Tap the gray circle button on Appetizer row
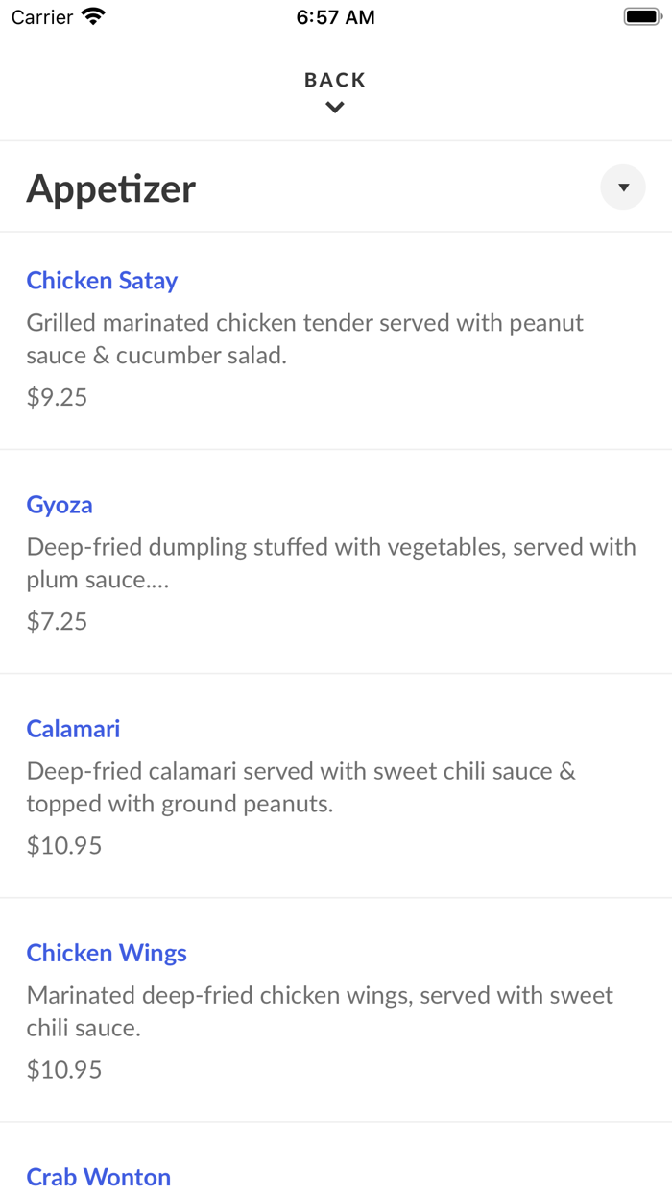Image resolution: width=672 pixels, height=1196 pixels. pyautogui.click(x=622, y=187)
